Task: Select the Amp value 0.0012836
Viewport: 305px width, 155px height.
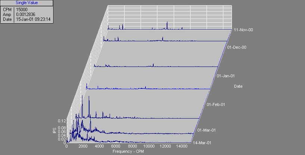Action: [x=26, y=14]
